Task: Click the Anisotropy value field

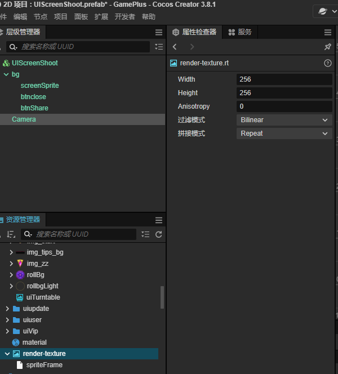Action: [x=284, y=106]
